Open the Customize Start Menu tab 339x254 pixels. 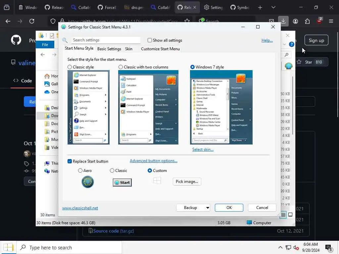click(x=160, y=49)
